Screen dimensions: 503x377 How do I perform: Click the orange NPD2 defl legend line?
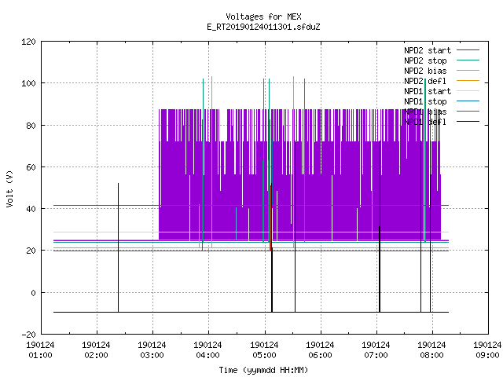coord(468,80)
